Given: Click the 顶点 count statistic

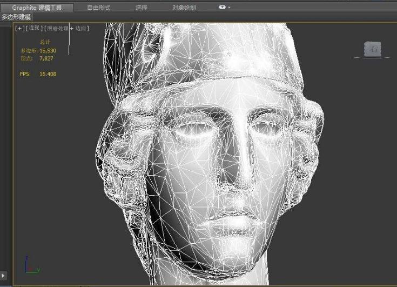Looking at the screenshot, I should point(37,58).
